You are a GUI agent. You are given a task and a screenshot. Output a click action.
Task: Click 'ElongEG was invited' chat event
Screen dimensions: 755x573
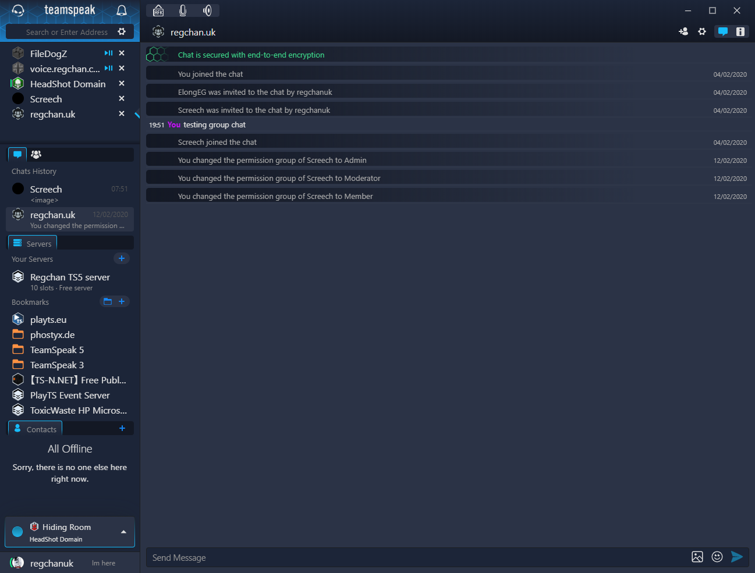click(255, 92)
